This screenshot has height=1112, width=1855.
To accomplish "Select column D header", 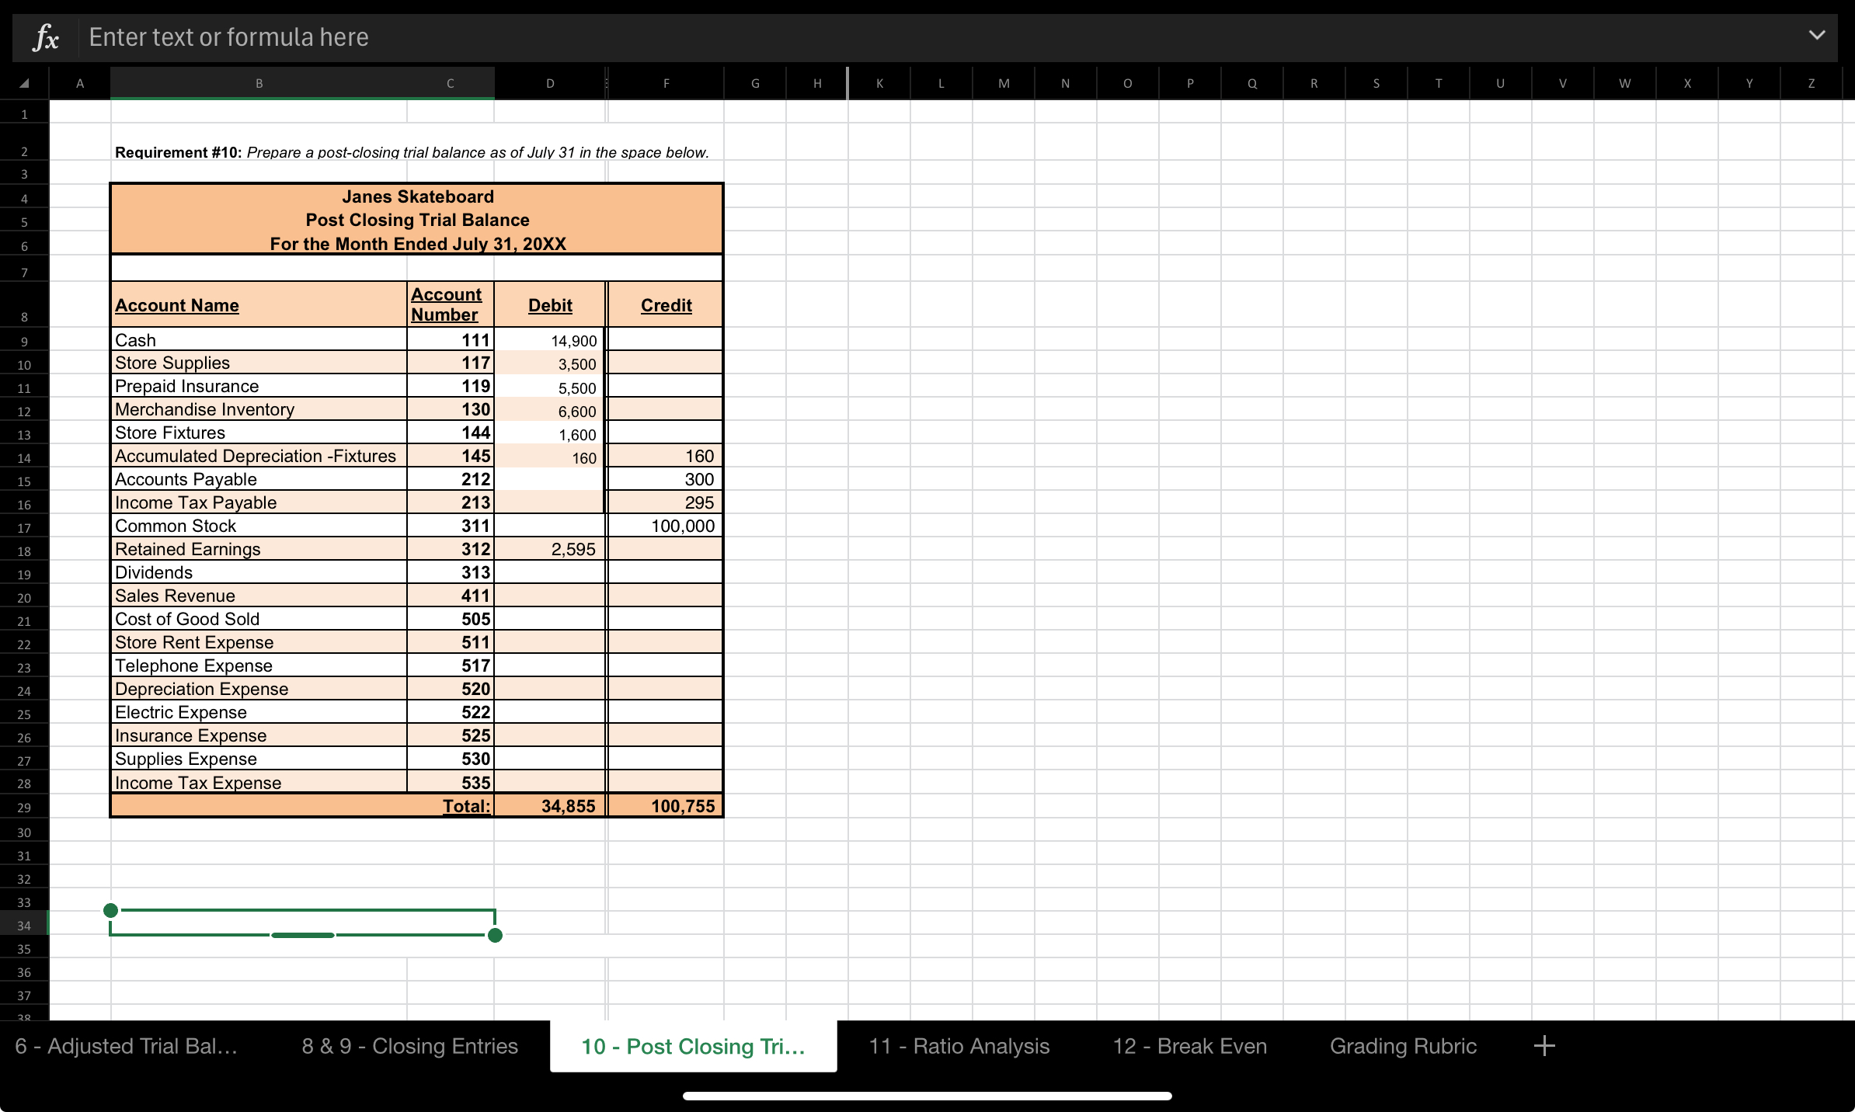I will pos(550,83).
